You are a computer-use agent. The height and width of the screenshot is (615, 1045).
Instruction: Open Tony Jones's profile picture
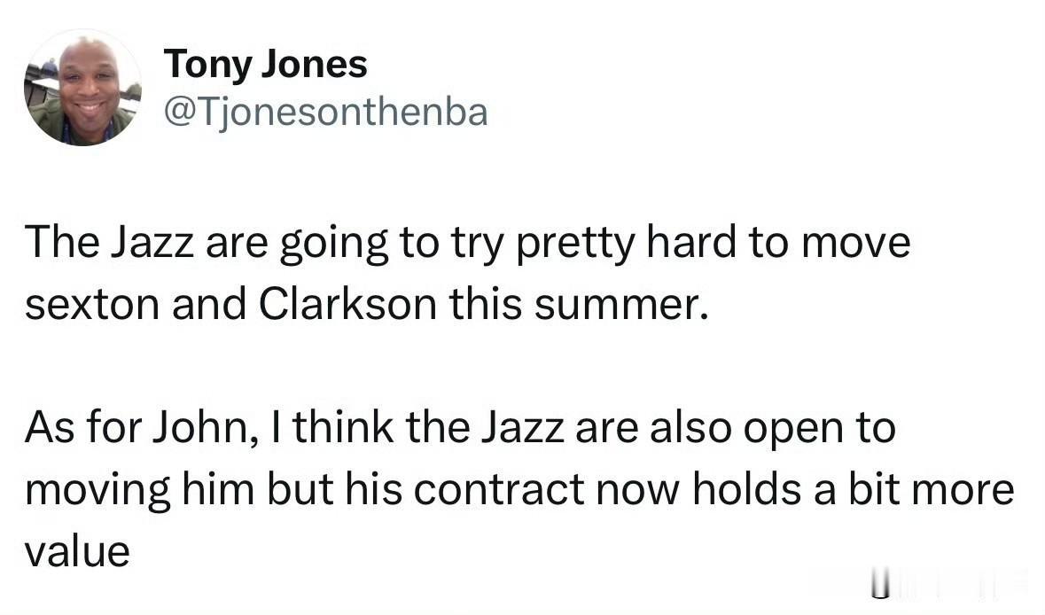pyautogui.click(x=82, y=87)
